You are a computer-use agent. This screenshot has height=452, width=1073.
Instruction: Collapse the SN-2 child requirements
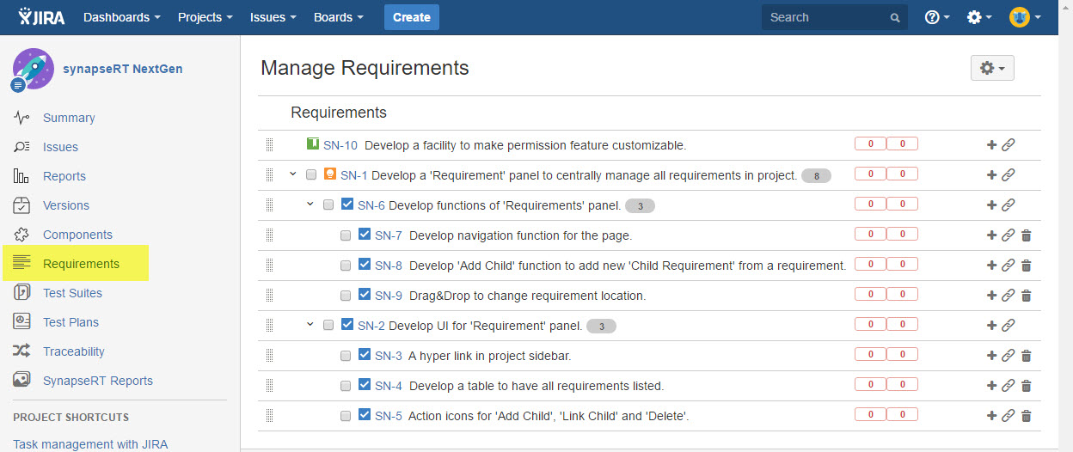tap(310, 325)
